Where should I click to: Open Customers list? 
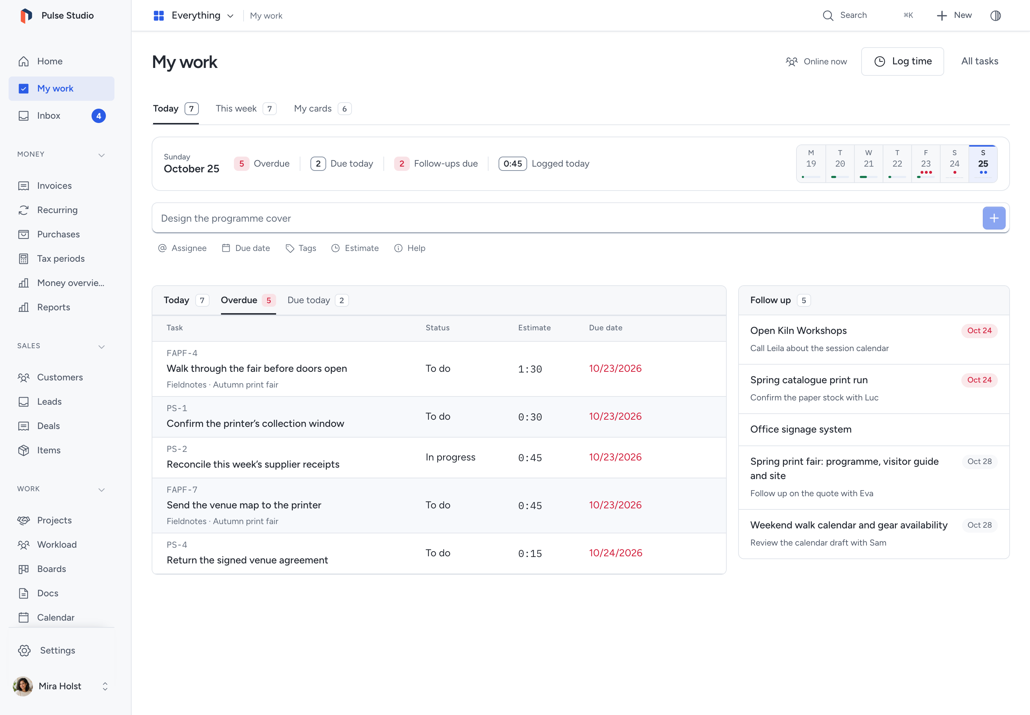[x=62, y=377]
